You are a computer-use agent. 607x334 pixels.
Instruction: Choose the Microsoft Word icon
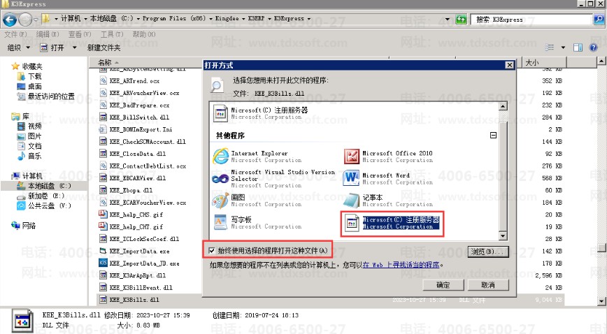click(x=351, y=178)
